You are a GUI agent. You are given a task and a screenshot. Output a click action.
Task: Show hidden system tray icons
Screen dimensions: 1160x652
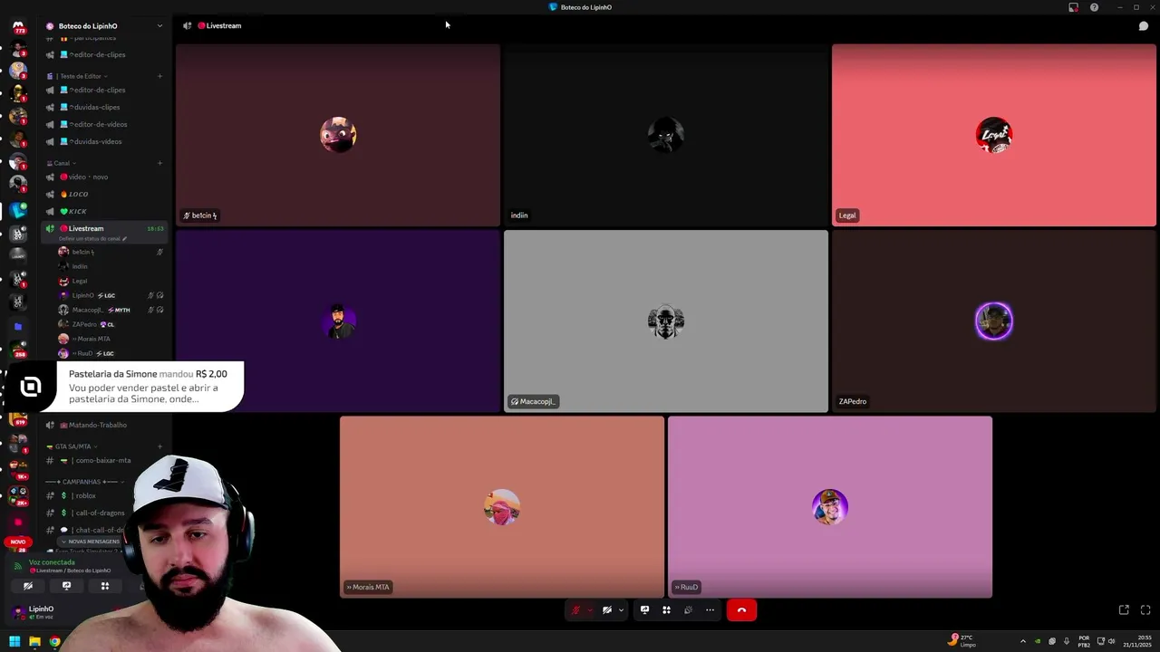[x=1023, y=641]
